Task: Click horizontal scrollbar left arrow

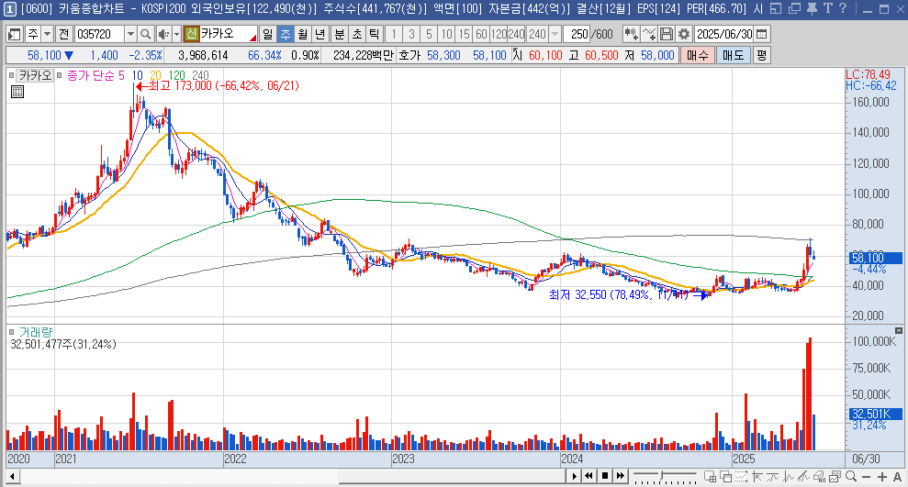Action: [12, 477]
